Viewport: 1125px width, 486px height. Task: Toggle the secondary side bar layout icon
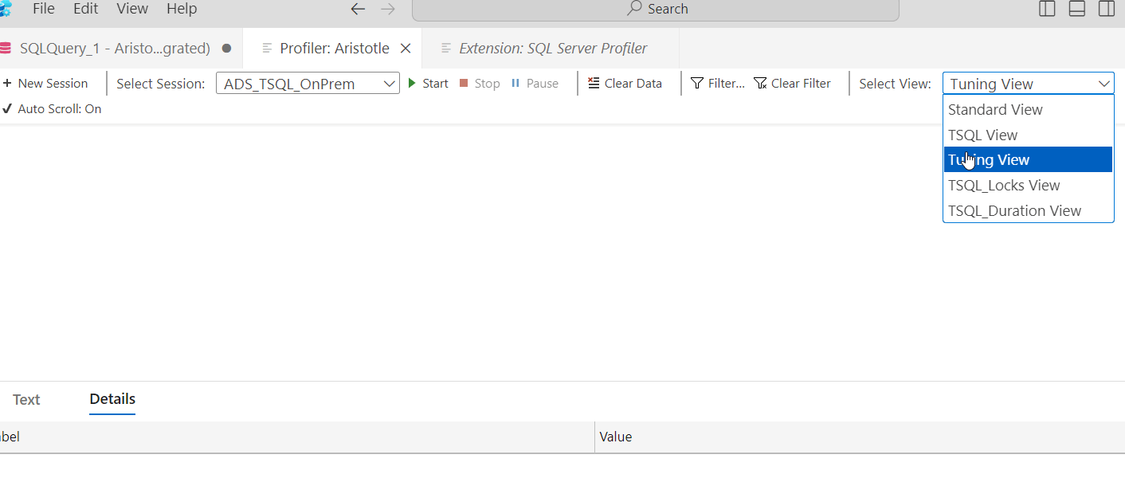(1107, 9)
